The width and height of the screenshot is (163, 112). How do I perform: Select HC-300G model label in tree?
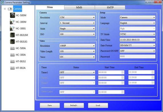coord(21,29)
